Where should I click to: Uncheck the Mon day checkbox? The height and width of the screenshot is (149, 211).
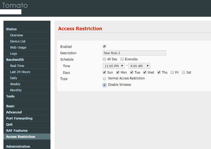coord(118,72)
